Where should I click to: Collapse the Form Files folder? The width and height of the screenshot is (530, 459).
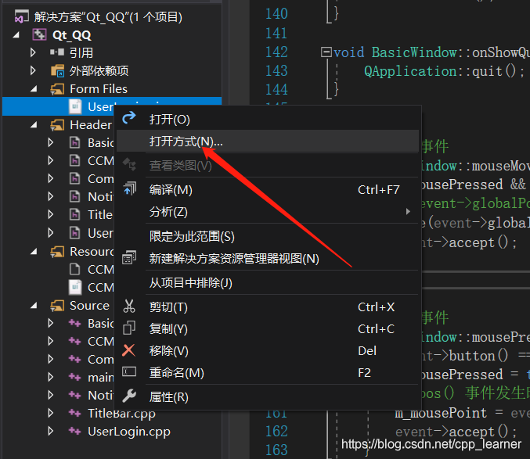[34, 89]
